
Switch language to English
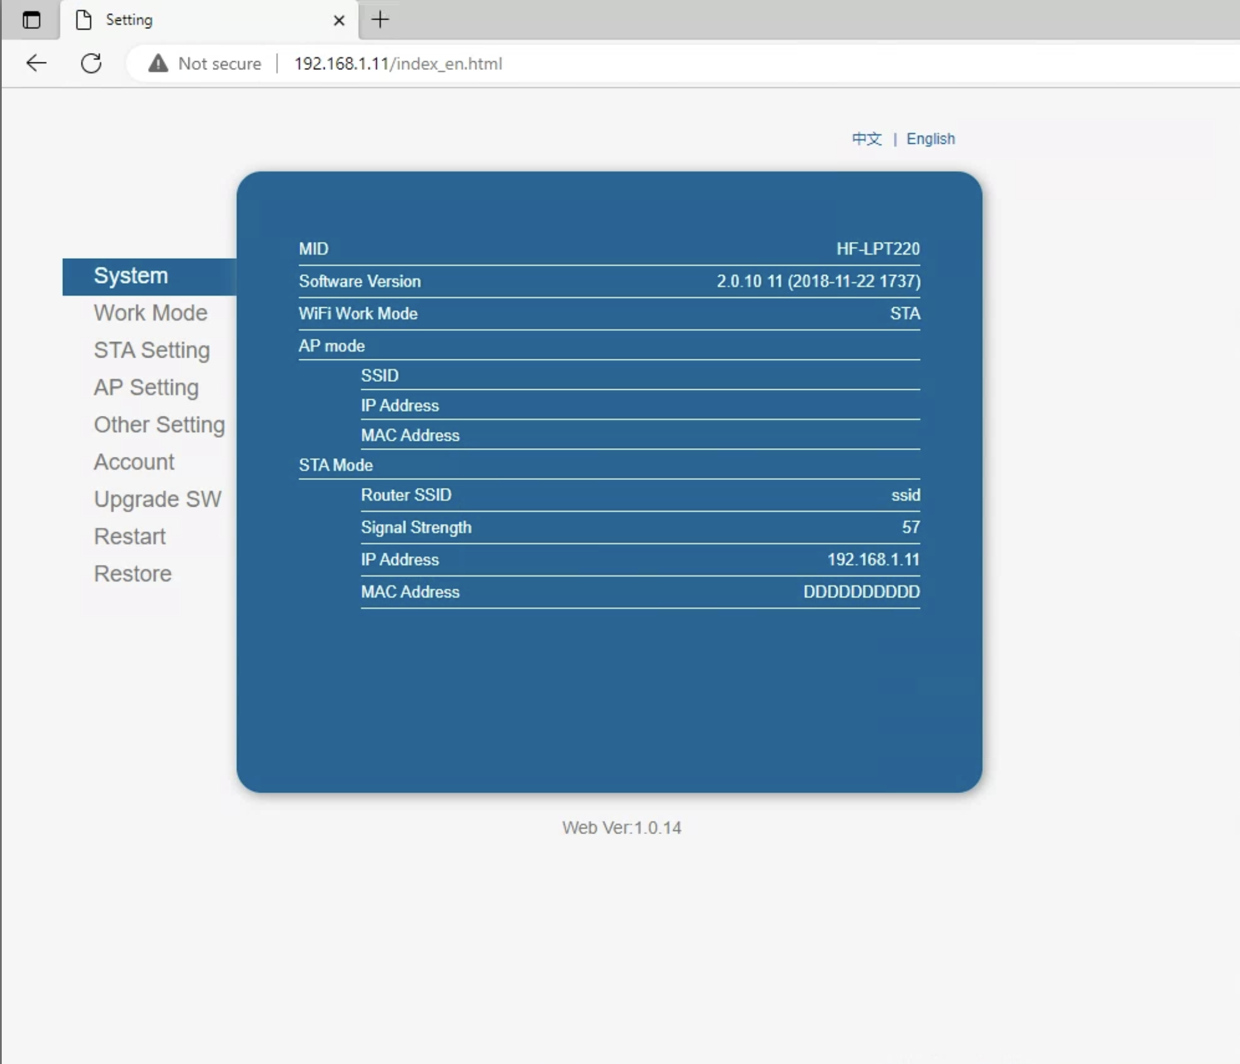point(930,139)
